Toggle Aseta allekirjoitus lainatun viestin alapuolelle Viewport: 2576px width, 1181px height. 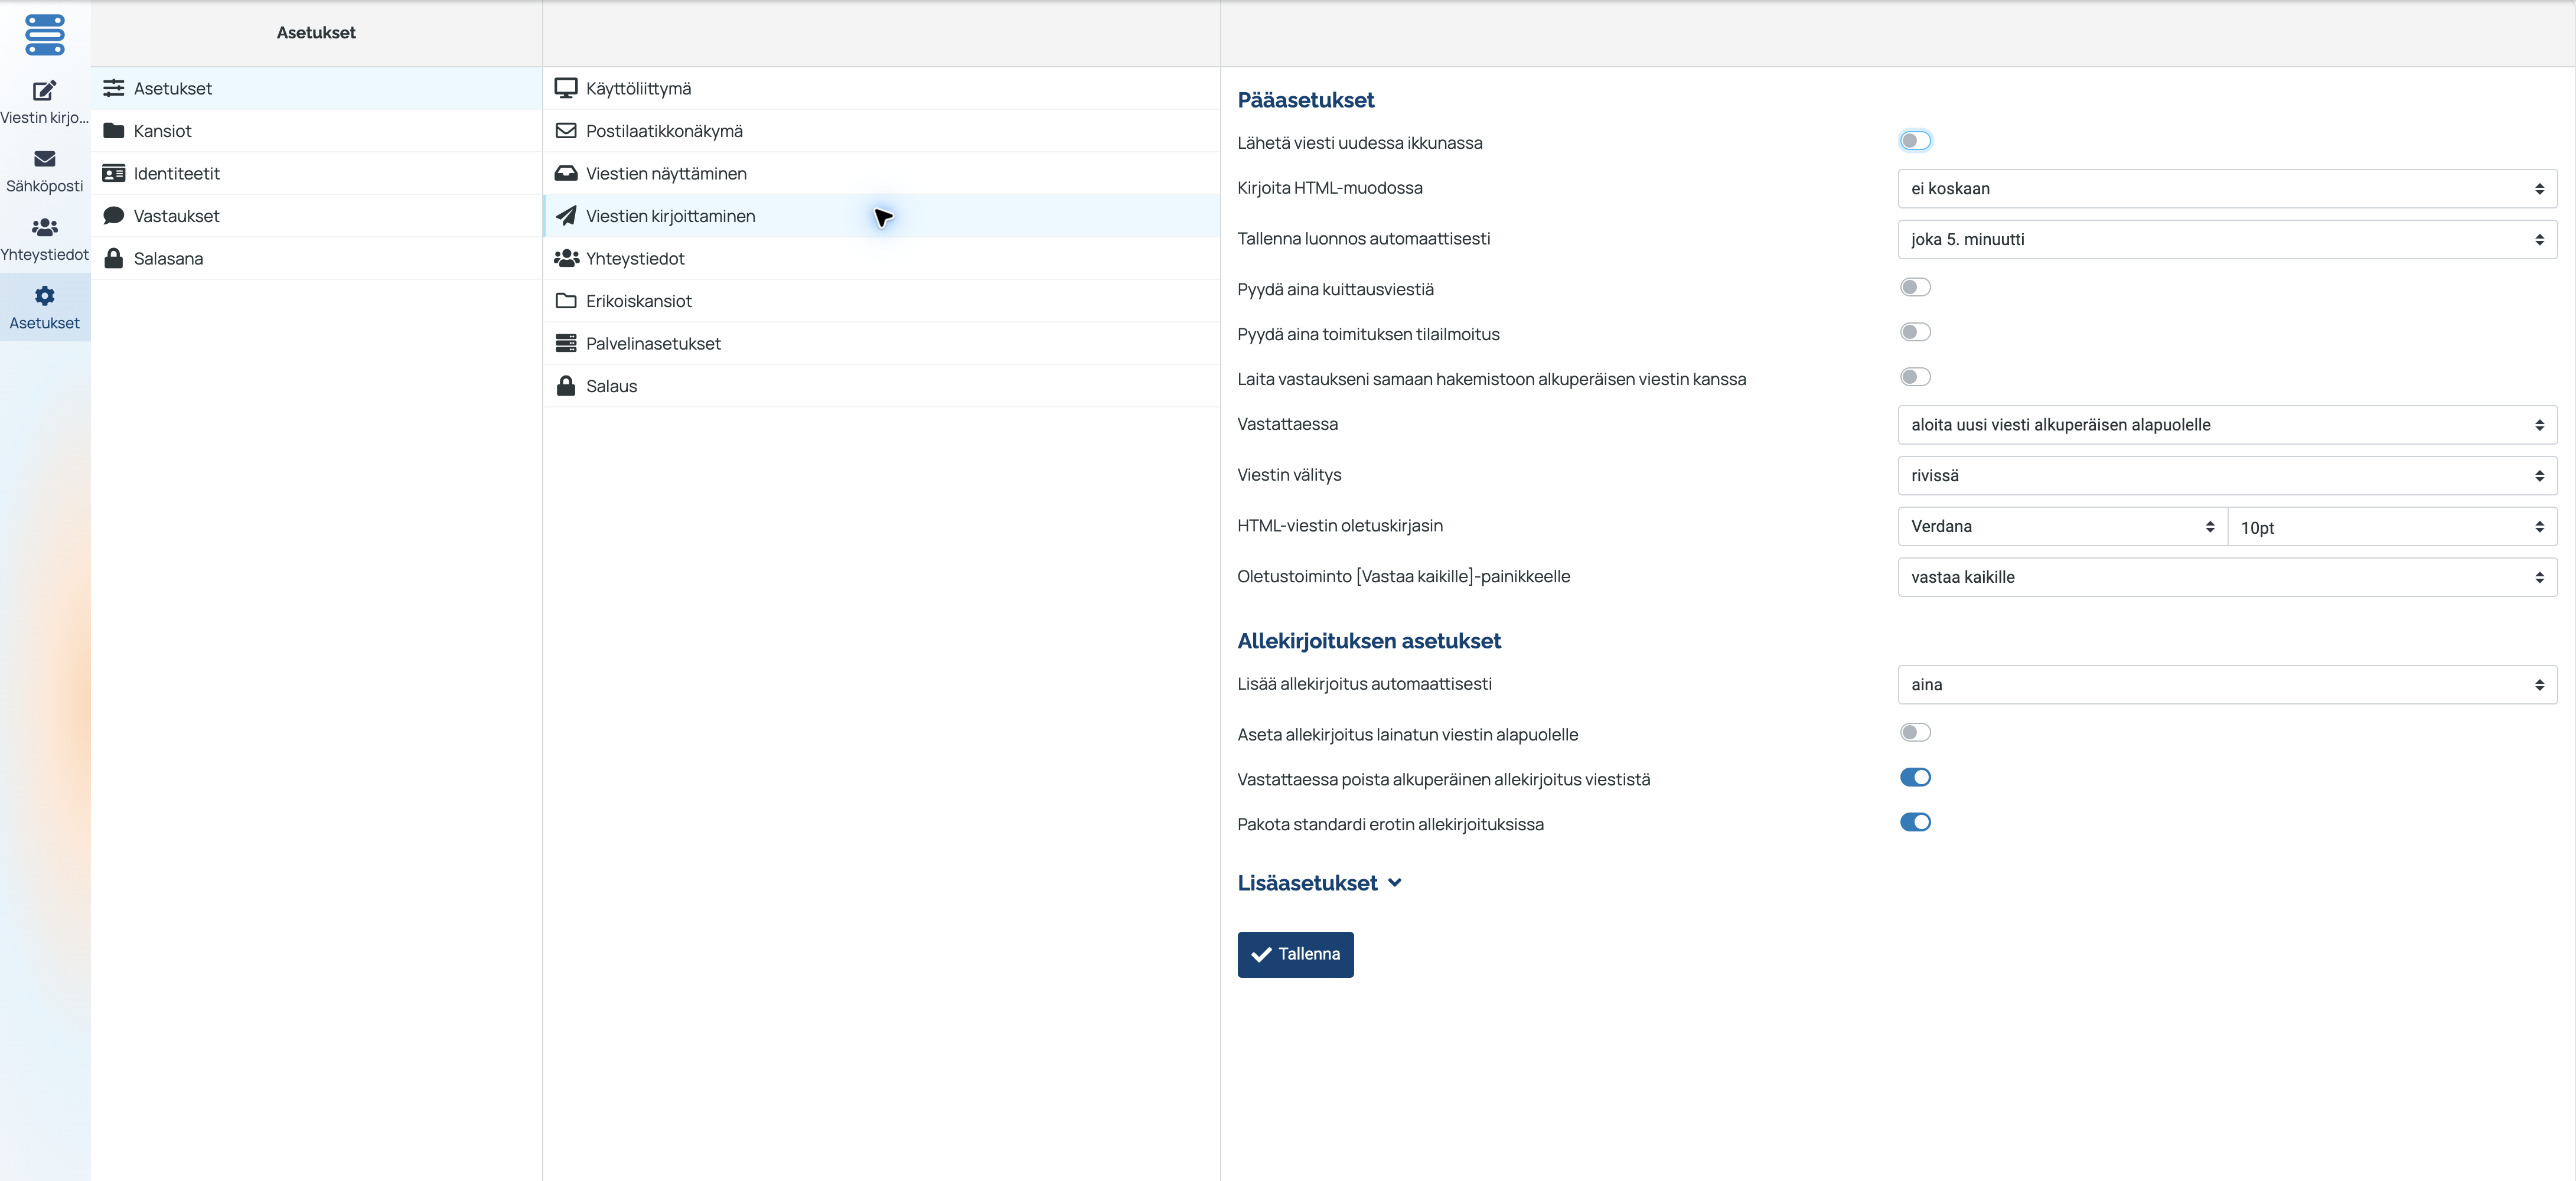tap(1915, 733)
